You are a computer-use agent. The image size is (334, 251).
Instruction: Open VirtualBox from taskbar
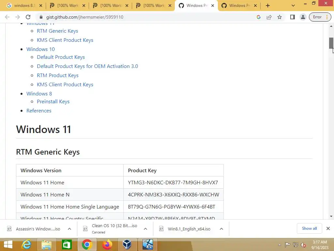coord(127,244)
